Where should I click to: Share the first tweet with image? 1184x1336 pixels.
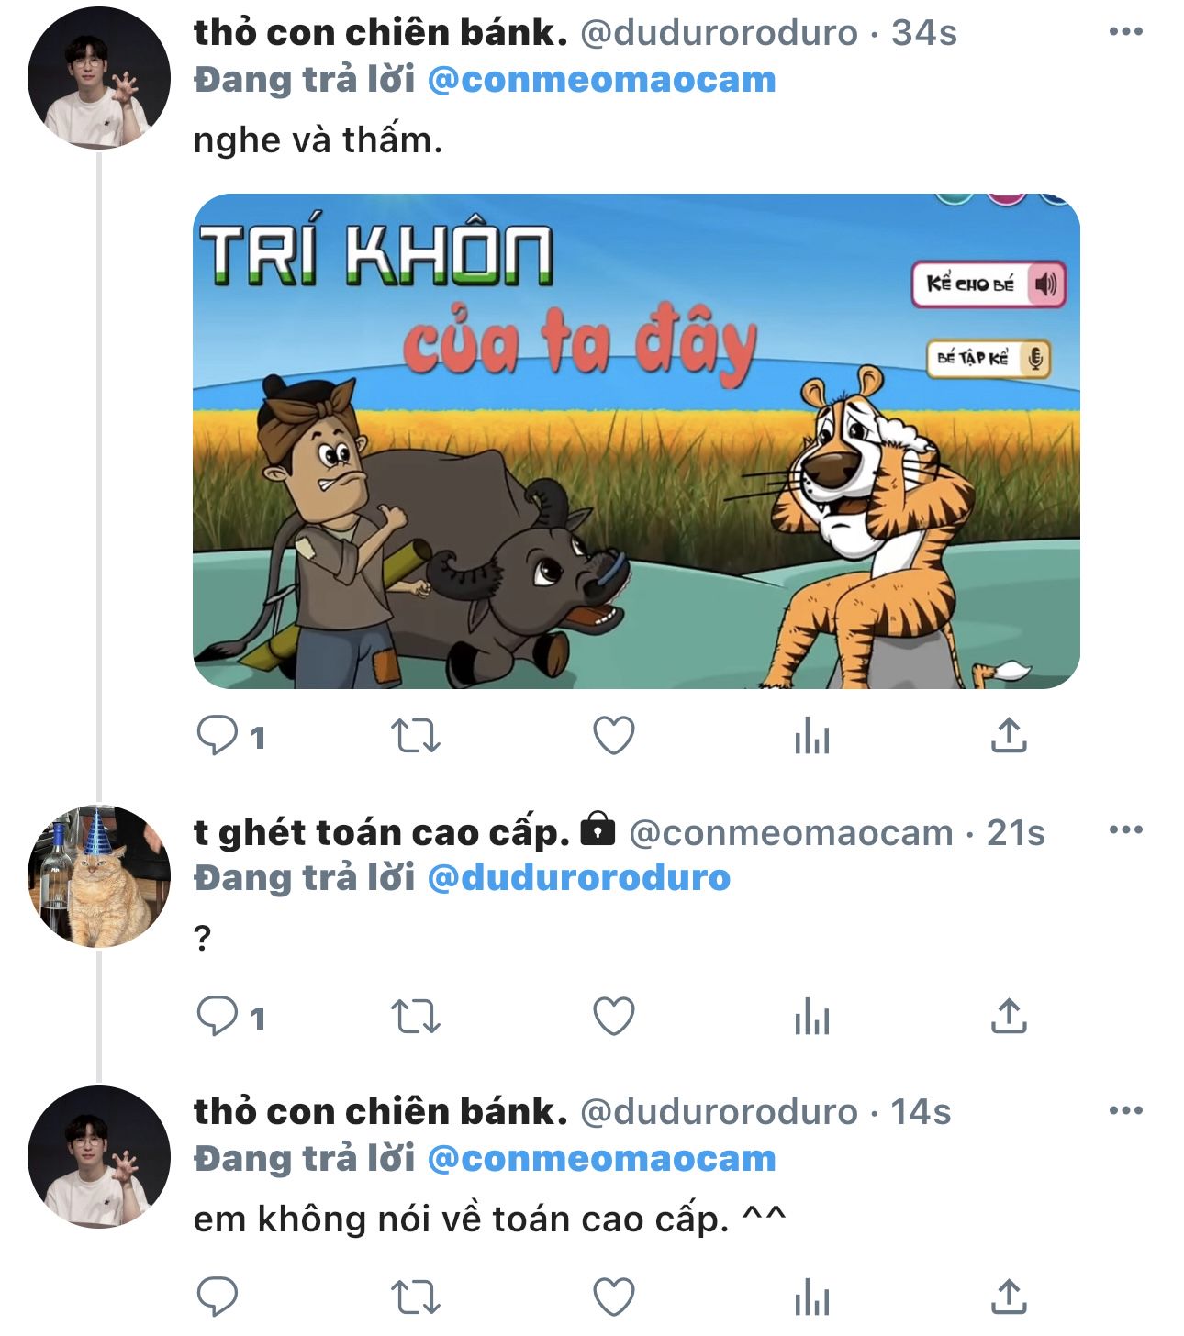pyautogui.click(x=1009, y=736)
